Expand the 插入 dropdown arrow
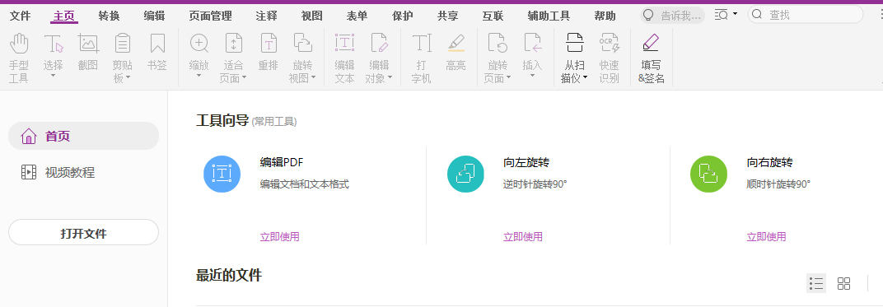This screenshot has width=883, height=307. coord(532,76)
